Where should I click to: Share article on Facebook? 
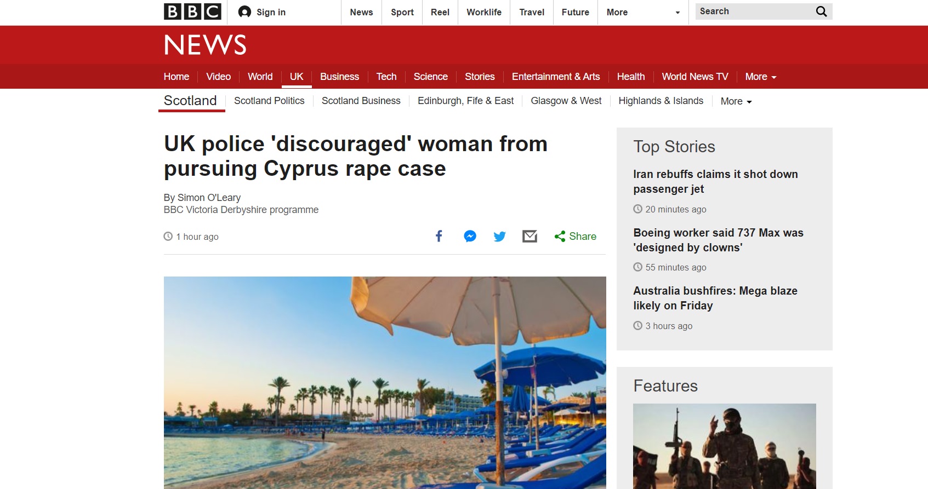439,236
